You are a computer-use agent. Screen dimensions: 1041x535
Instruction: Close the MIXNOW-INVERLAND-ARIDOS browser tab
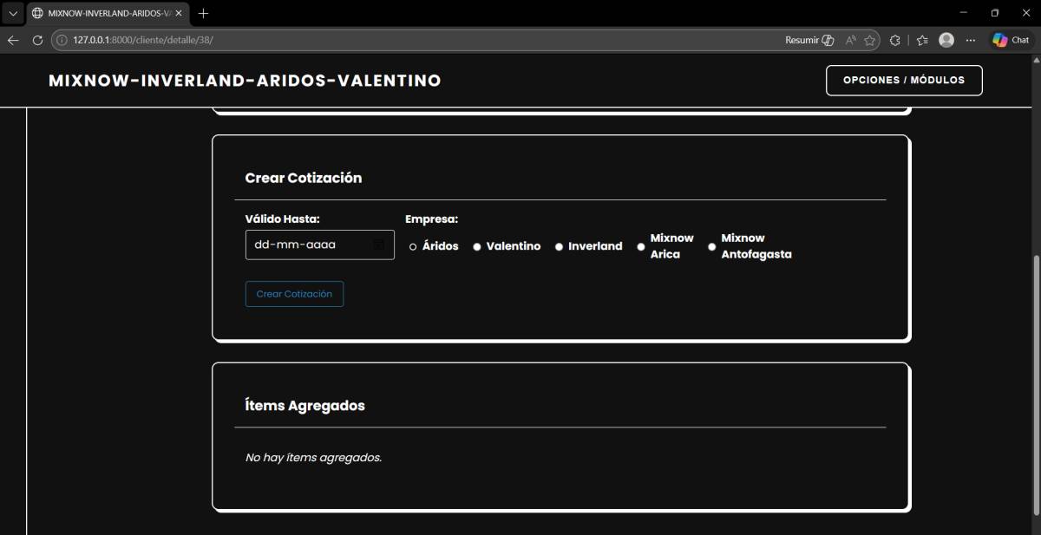pos(178,14)
